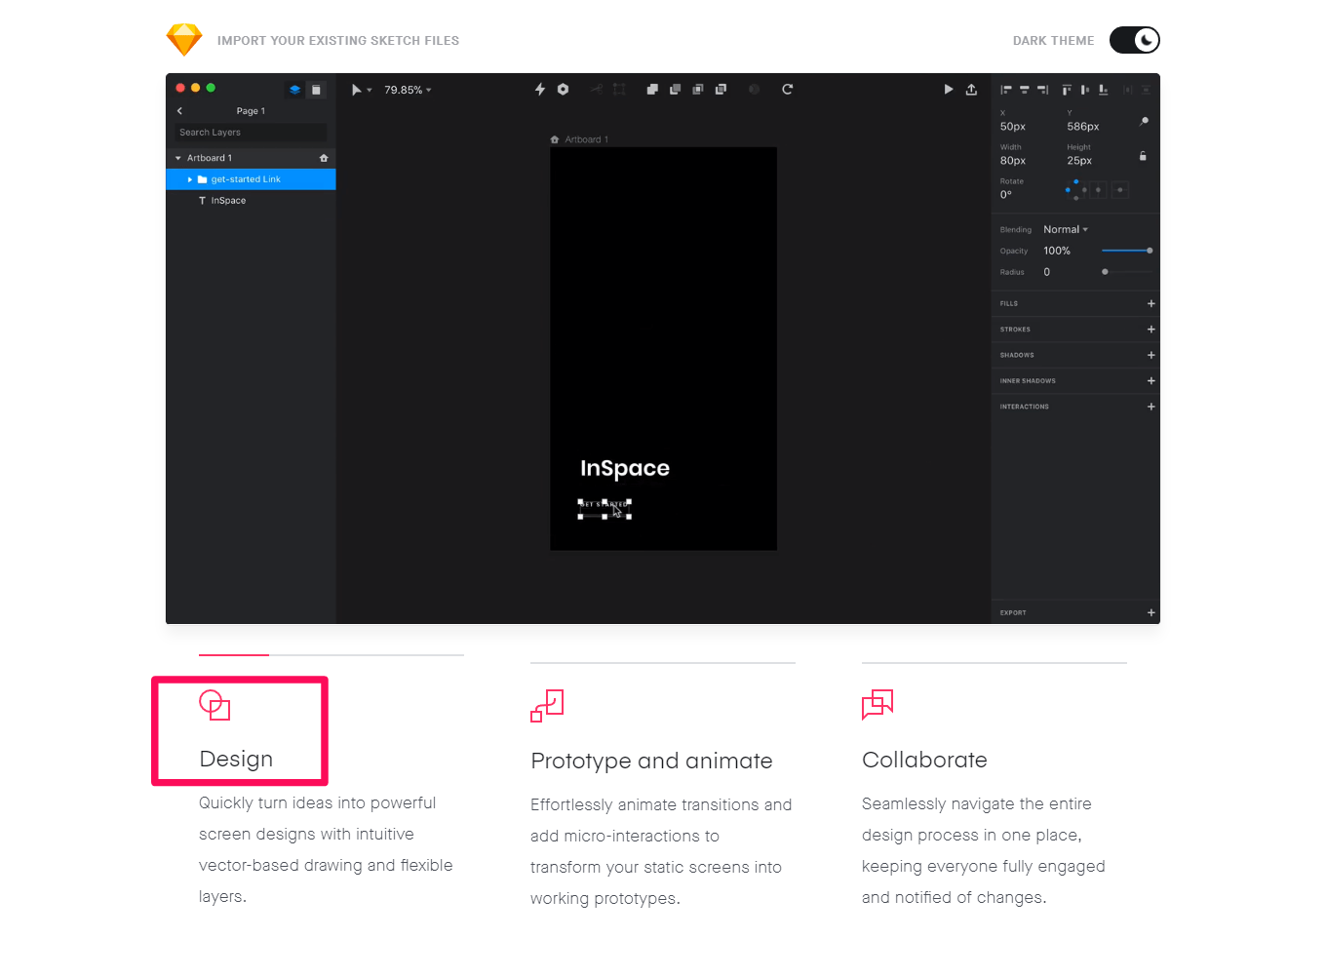The image size is (1326, 977).
Task: Switch to the Layers panel tab
Action: (294, 88)
